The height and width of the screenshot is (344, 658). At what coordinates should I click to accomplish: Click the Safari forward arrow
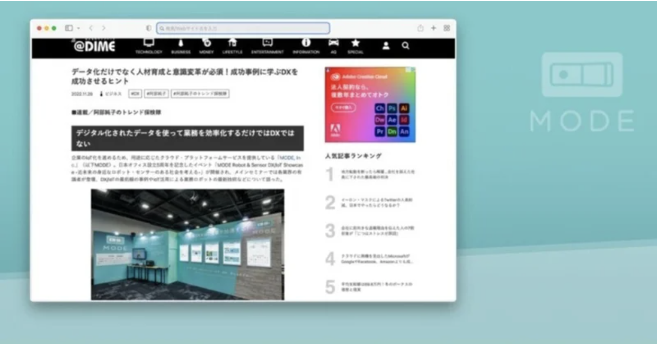coord(103,28)
